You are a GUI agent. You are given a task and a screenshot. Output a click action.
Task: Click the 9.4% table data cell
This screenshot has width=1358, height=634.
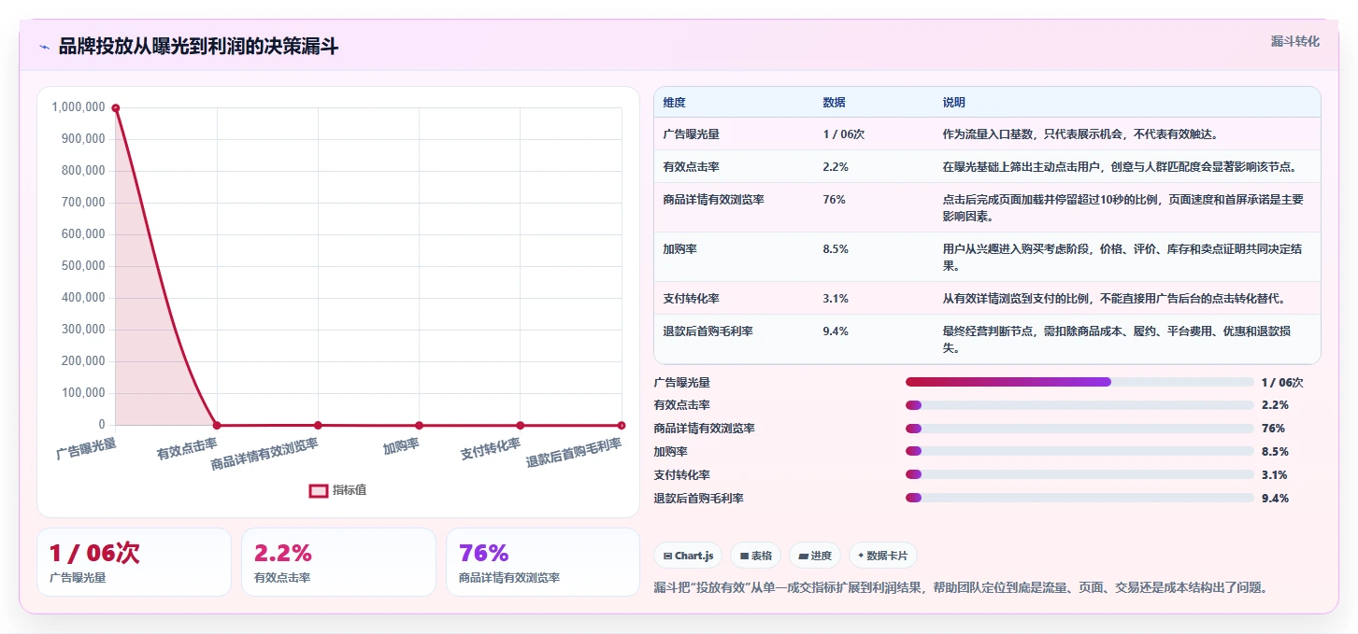pos(836,331)
